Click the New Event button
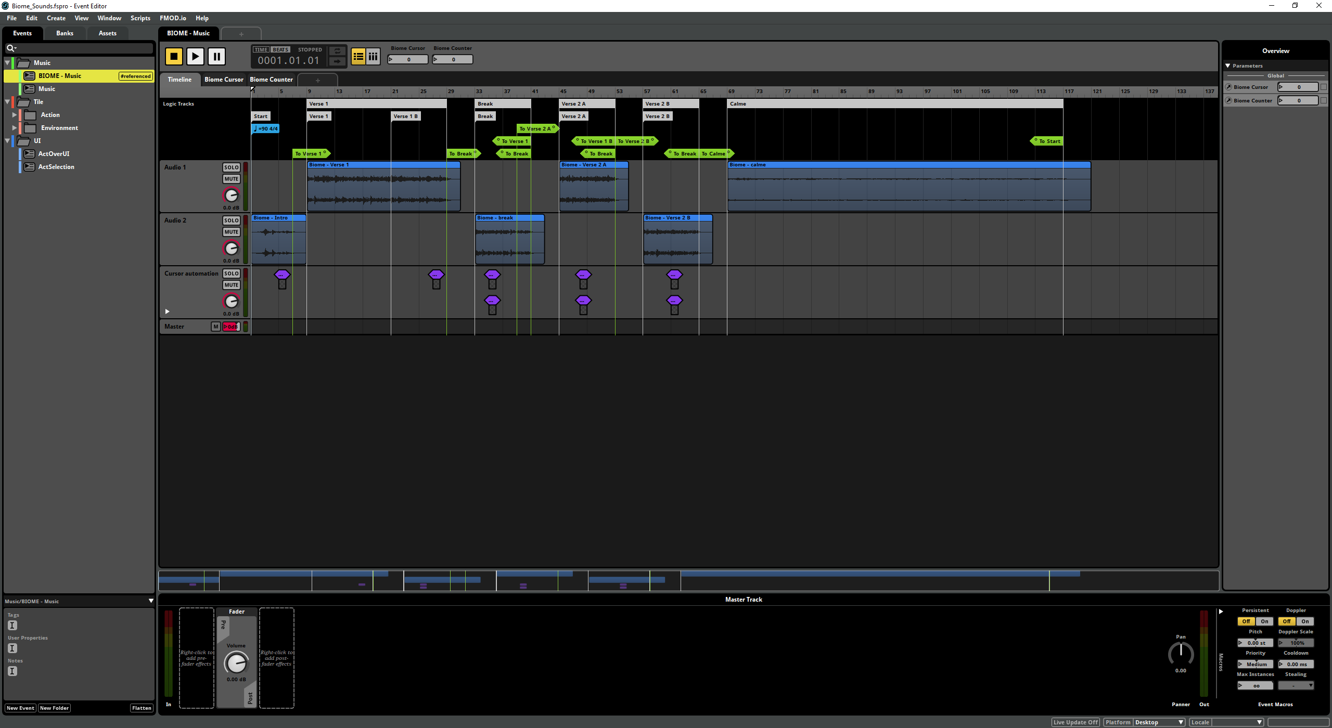Viewport: 1332px width, 728px height. 20,708
